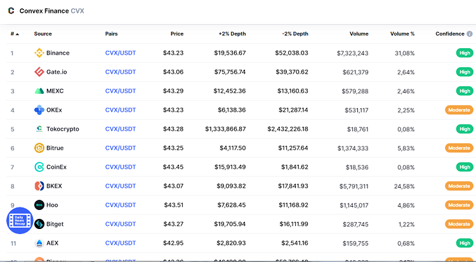
Task: Click the MEXC exchange logo
Action: (39, 91)
